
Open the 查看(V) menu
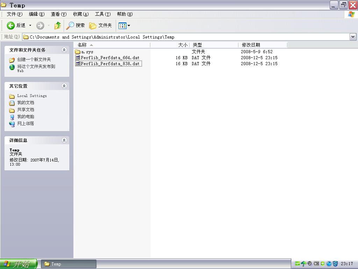[x=59, y=14]
